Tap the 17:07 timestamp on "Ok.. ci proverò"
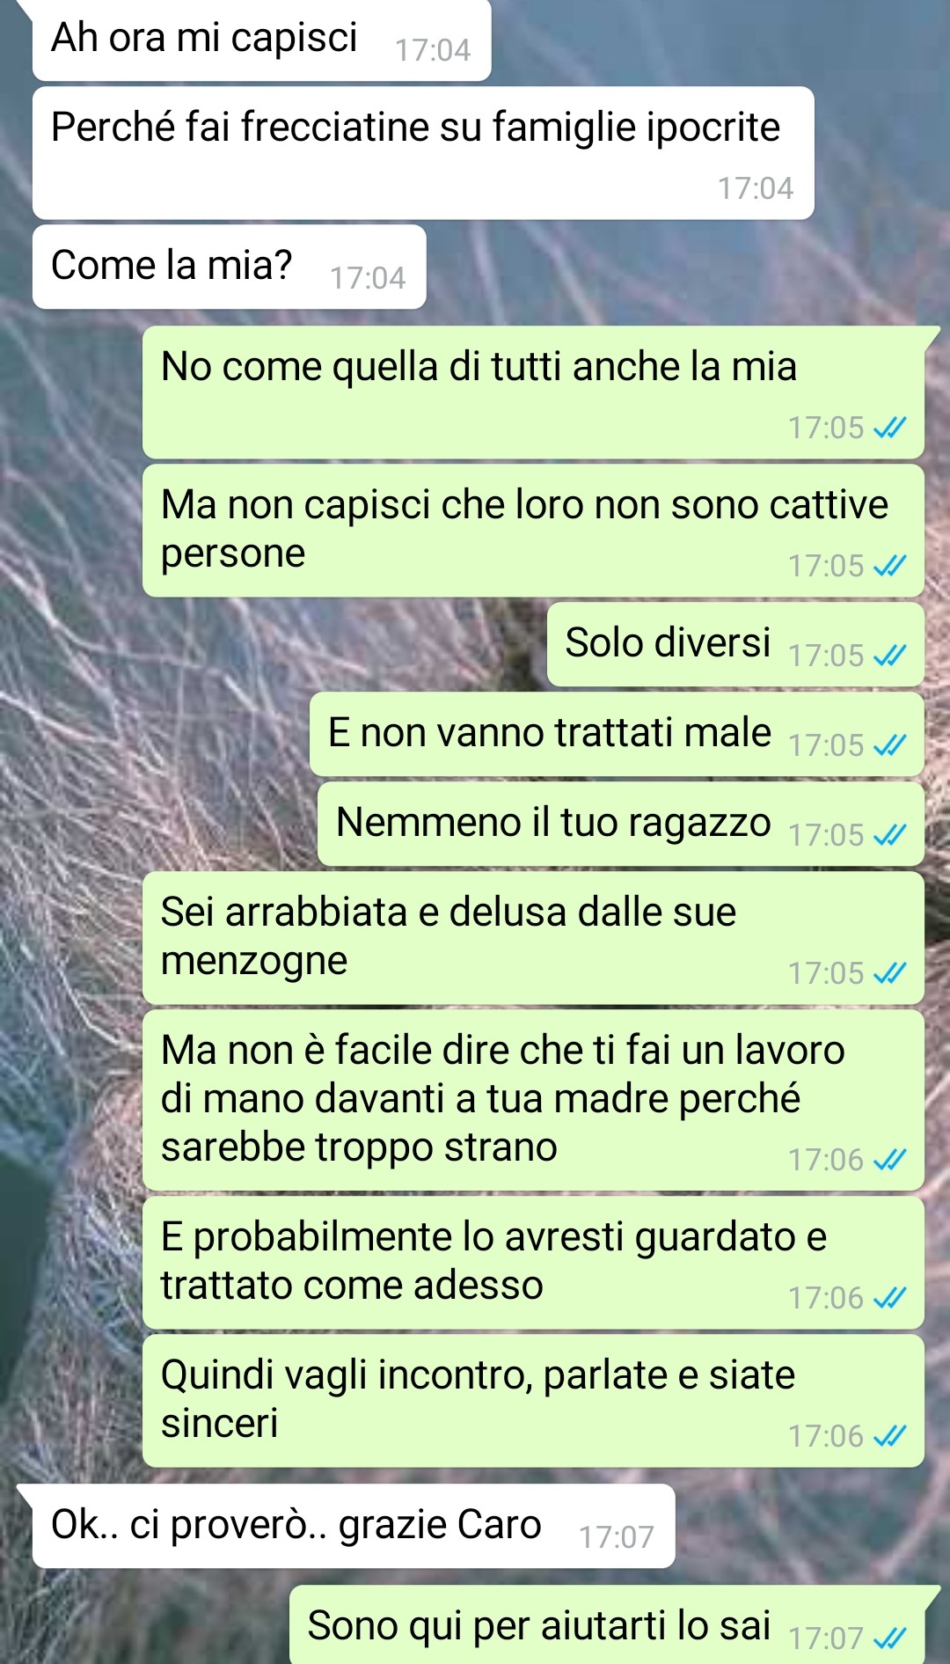The image size is (950, 1664). pos(616,1537)
